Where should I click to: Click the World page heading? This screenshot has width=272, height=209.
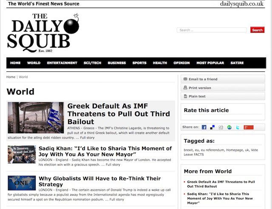click(x=20, y=92)
